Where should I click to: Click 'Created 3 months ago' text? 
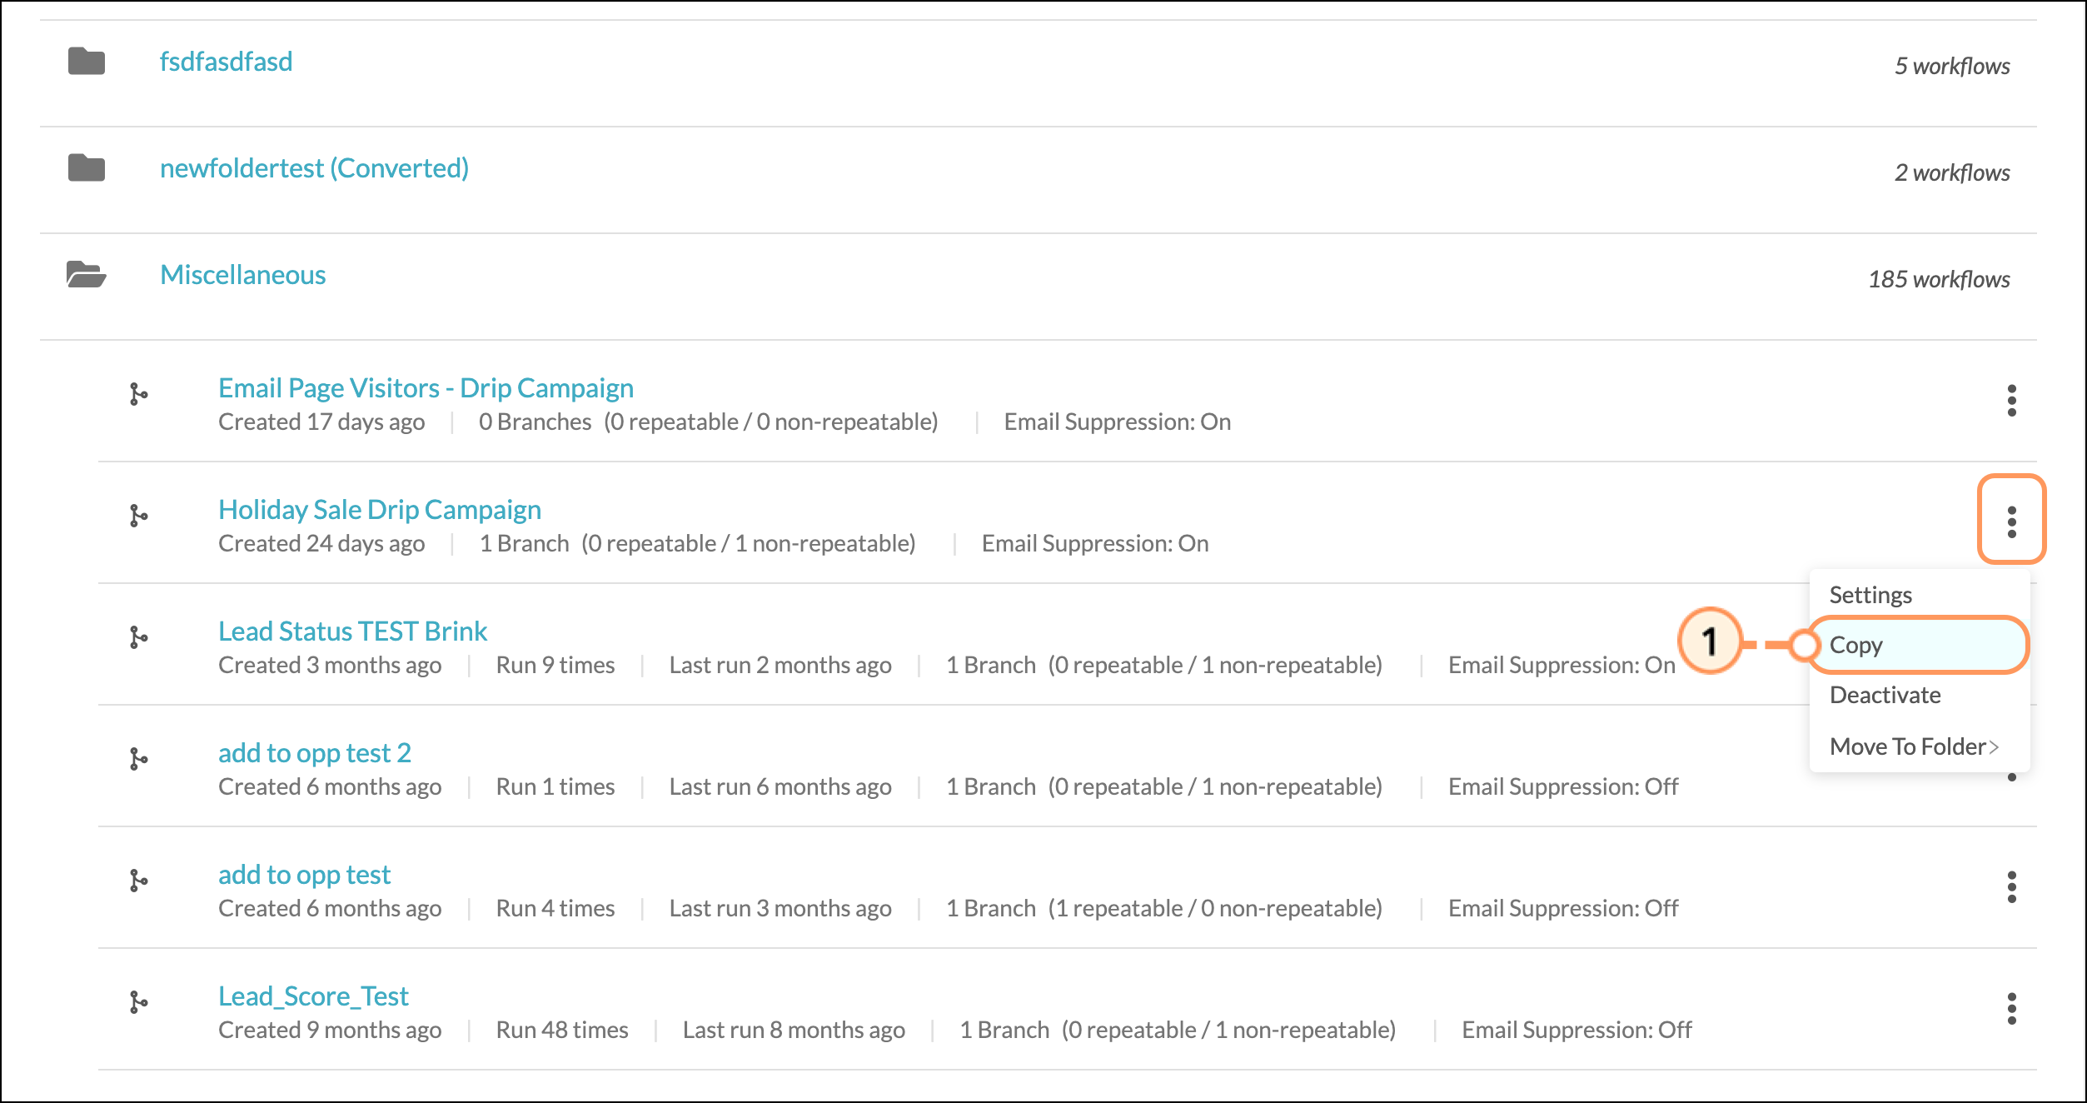click(x=330, y=666)
